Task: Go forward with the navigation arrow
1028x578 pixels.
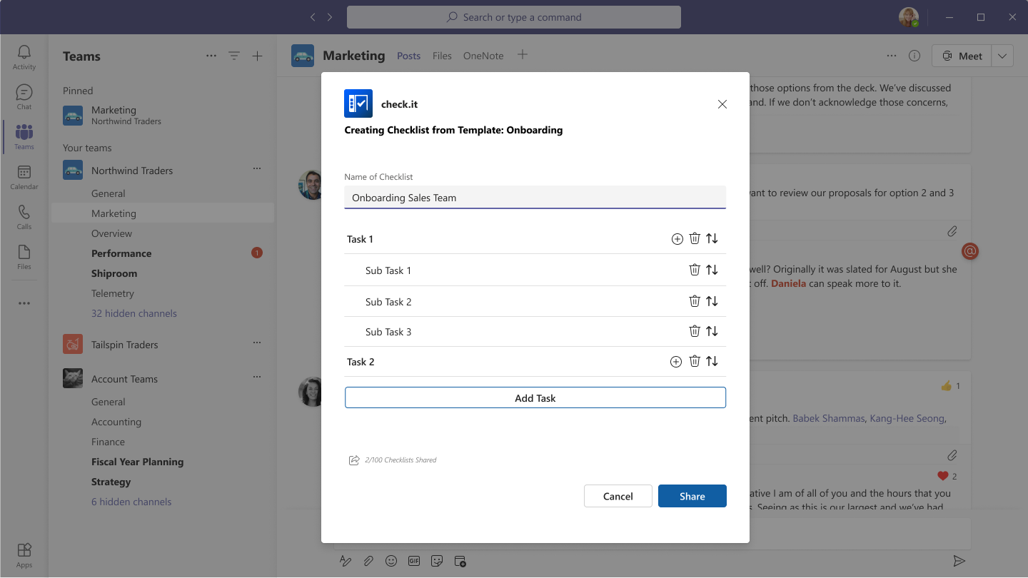Action: [330, 17]
